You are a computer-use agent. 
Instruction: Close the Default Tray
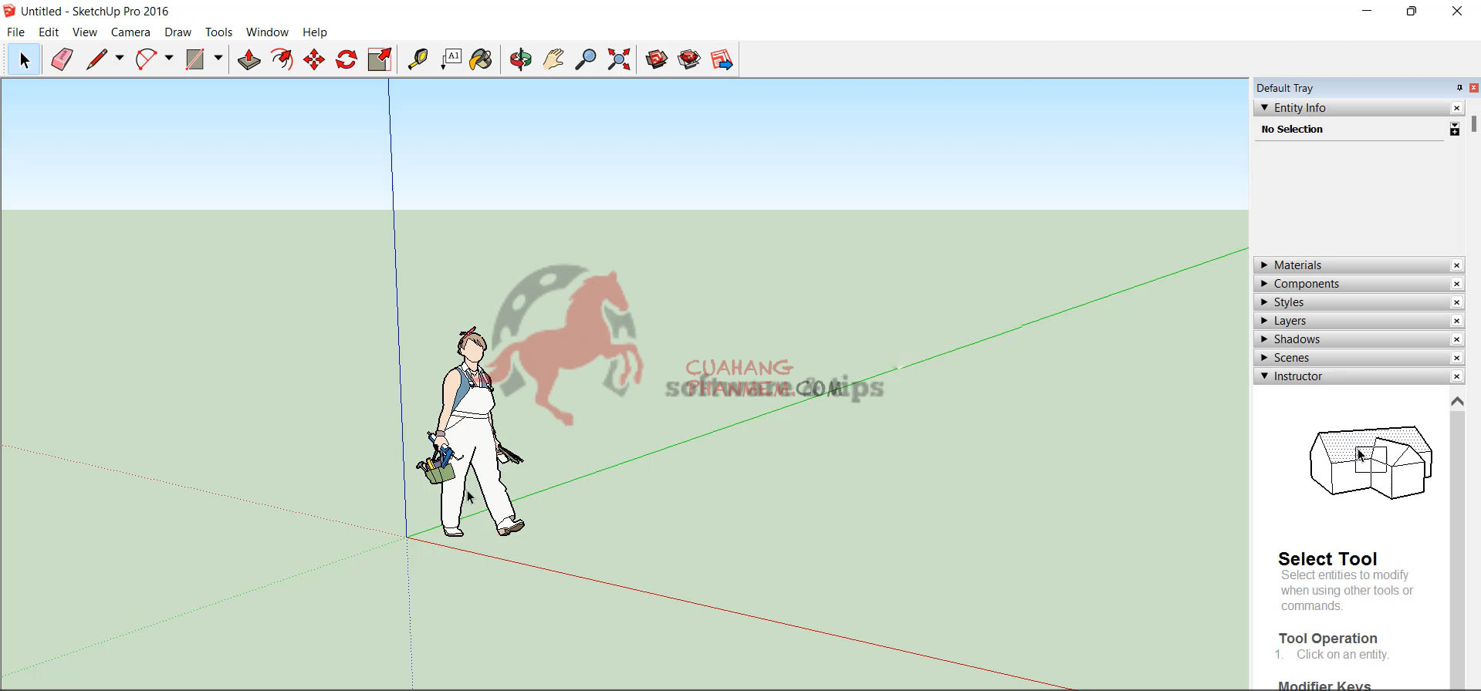(x=1473, y=88)
